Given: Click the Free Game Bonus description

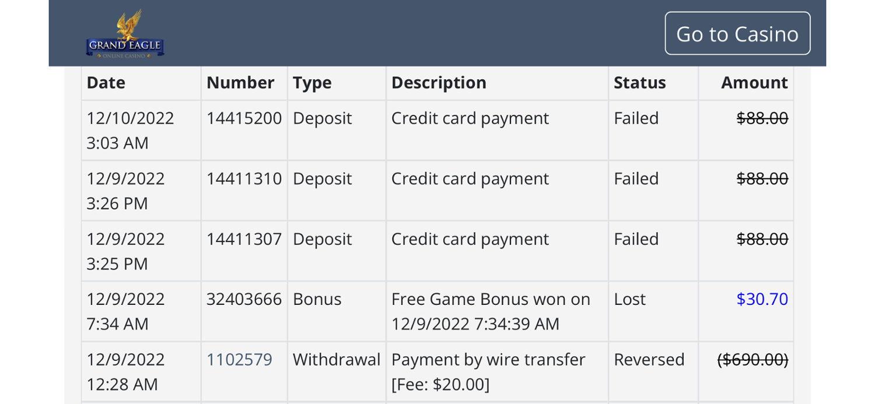Looking at the screenshot, I should coord(491,311).
